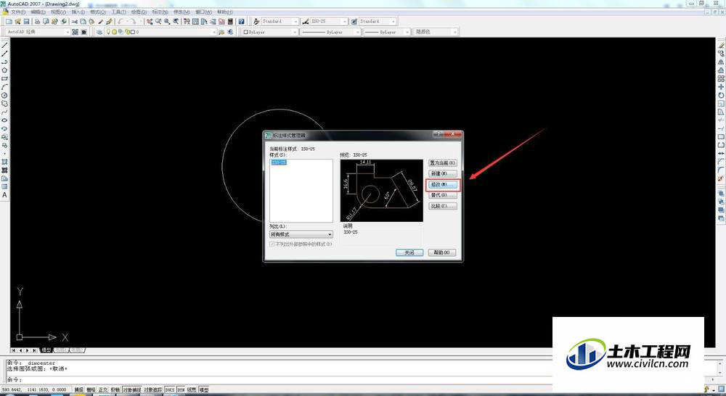The width and height of the screenshot is (726, 396).
Task: Select the Rectangle draw tool
Action: coord(4,78)
